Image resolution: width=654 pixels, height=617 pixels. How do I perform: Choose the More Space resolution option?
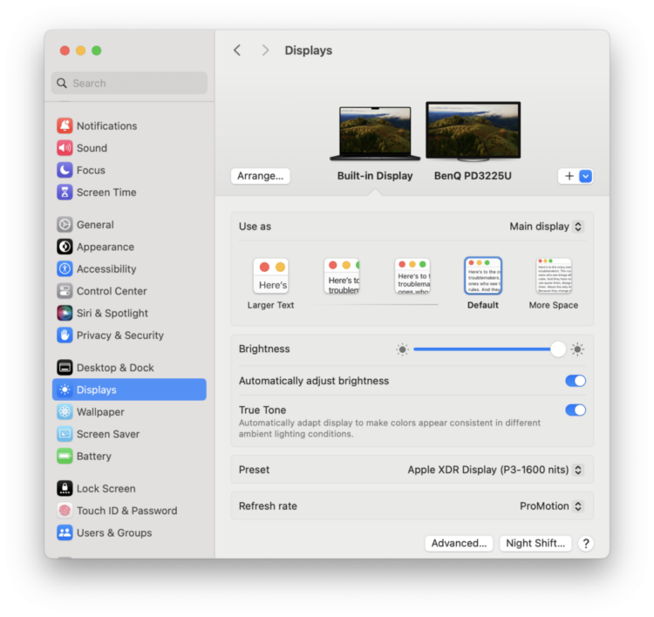pyautogui.click(x=554, y=283)
